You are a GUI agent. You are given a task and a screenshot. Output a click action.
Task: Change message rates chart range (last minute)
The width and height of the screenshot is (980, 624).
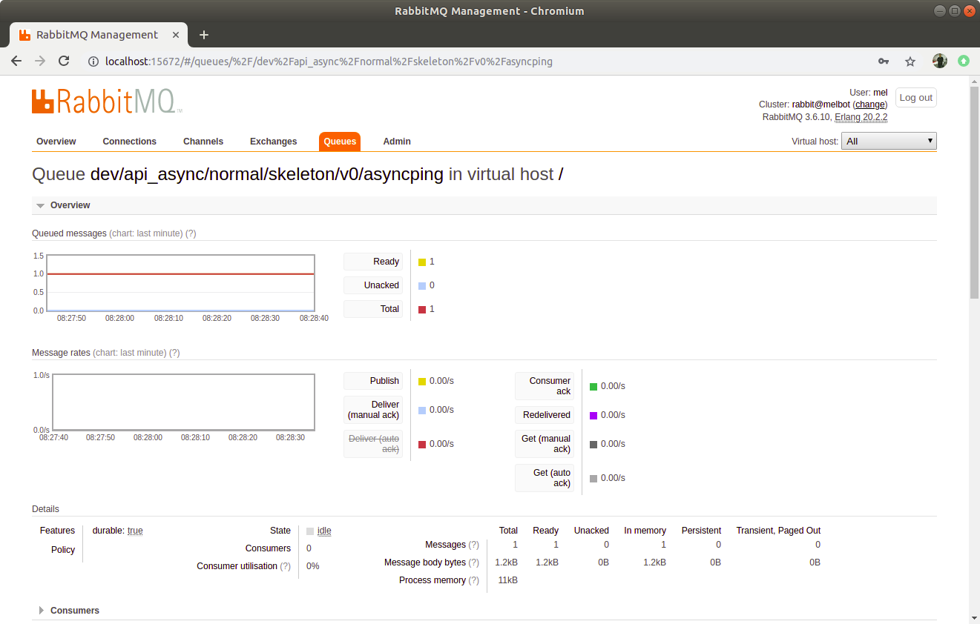click(x=129, y=353)
